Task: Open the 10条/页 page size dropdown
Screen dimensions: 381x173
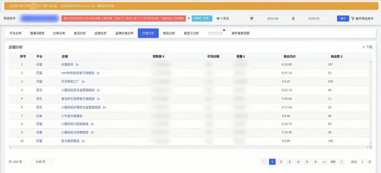Action: point(42,162)
